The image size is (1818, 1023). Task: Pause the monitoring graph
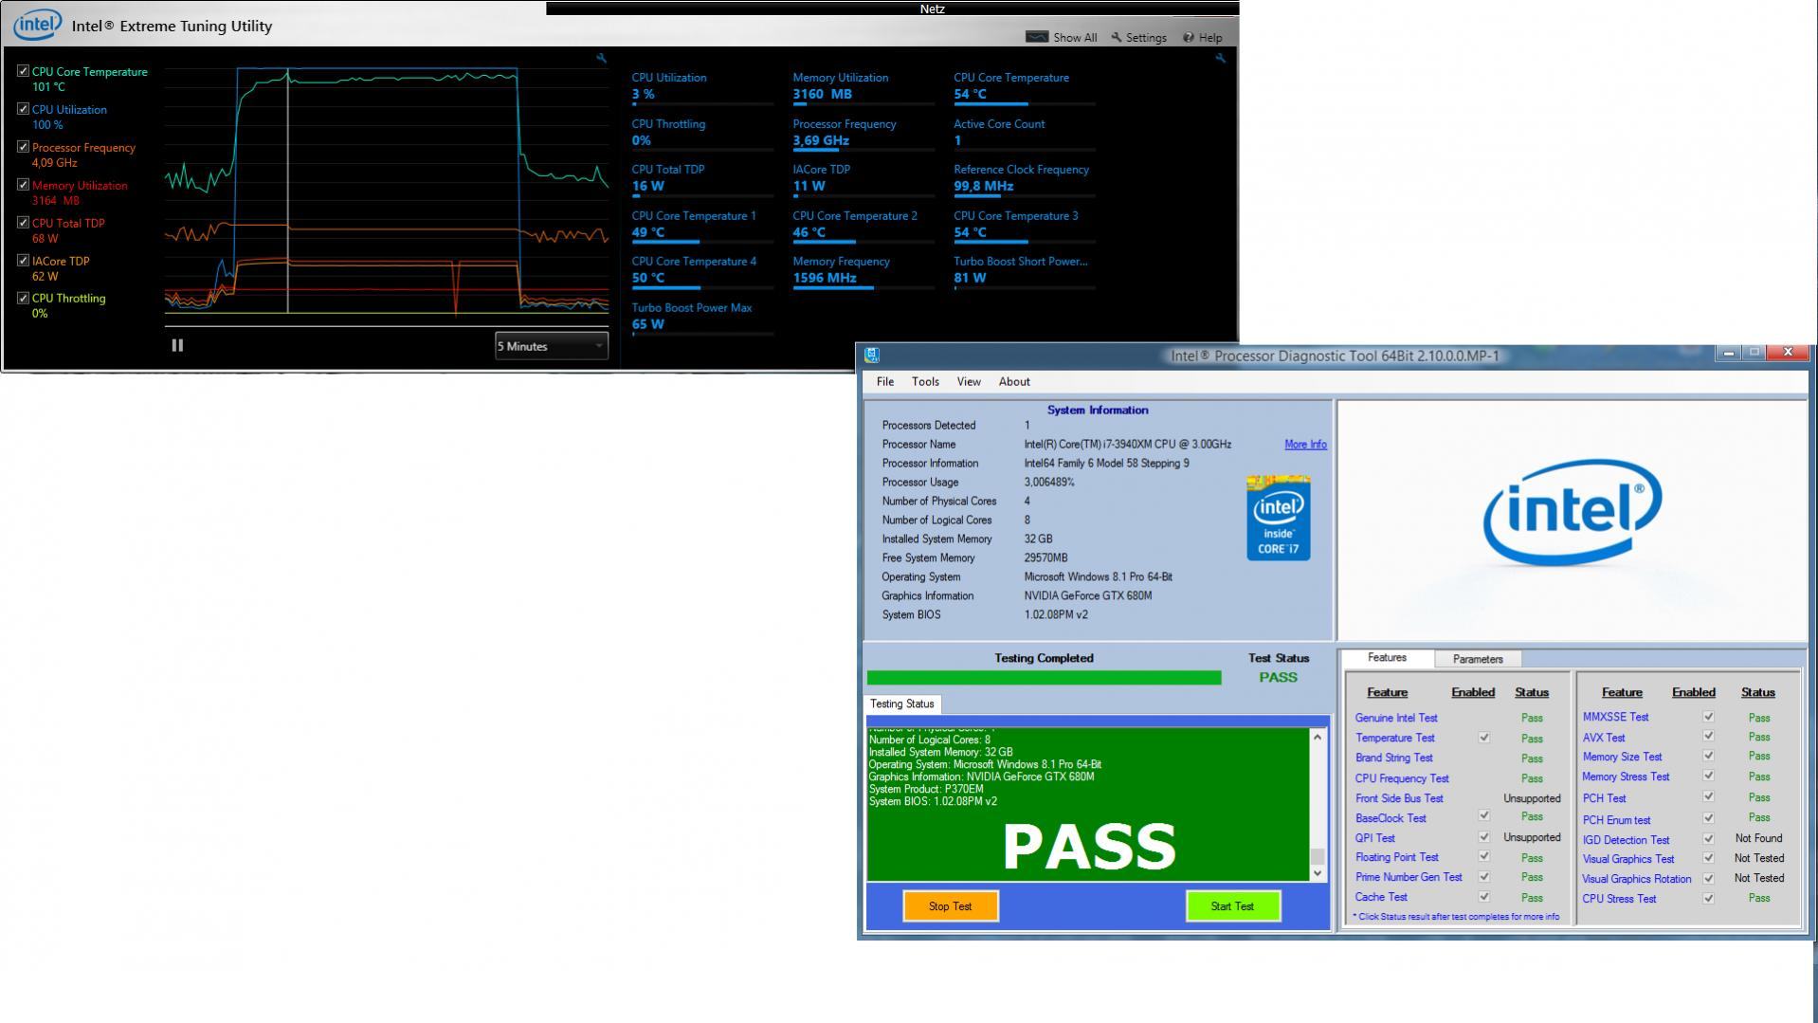pyautogui.click(x=177, y=346)
